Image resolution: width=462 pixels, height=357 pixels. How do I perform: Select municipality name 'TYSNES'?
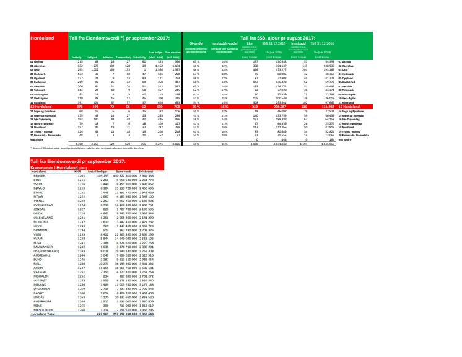point(39,201)
